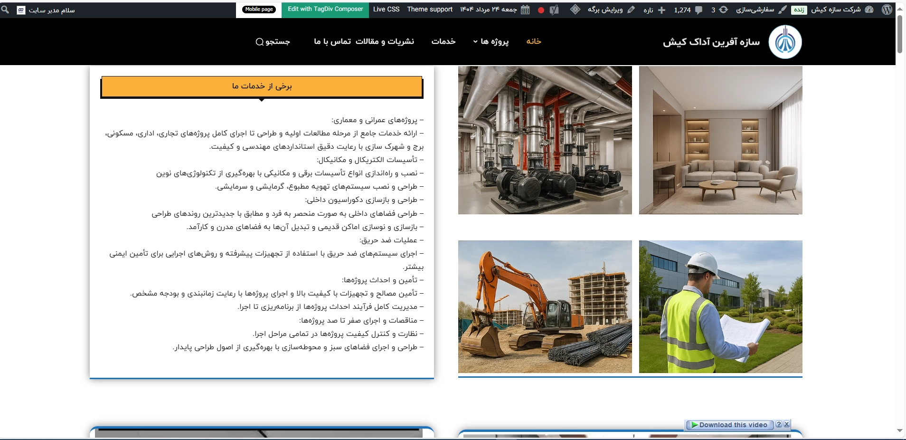The width and height of the screenshot is (906, 440).
Task: Click the admin bar search magnifier
Action: pyautogui.click(x=5, y=10)
